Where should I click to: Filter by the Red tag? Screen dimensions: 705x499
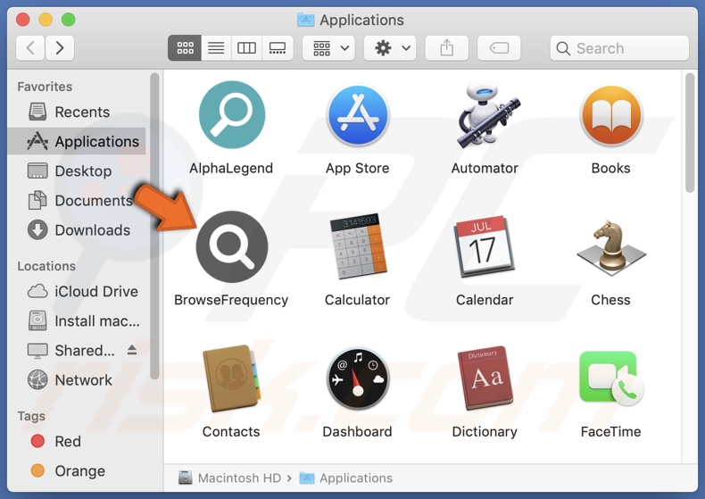tap(77, 441)
